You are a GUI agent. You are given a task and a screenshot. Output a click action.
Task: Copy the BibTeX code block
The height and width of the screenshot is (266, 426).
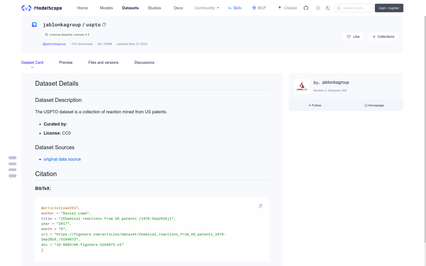click(260, 206)
